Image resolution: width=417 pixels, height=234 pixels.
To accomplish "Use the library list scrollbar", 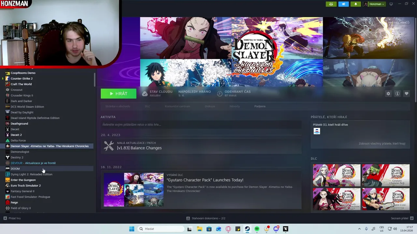I will [x=95, y=79].
